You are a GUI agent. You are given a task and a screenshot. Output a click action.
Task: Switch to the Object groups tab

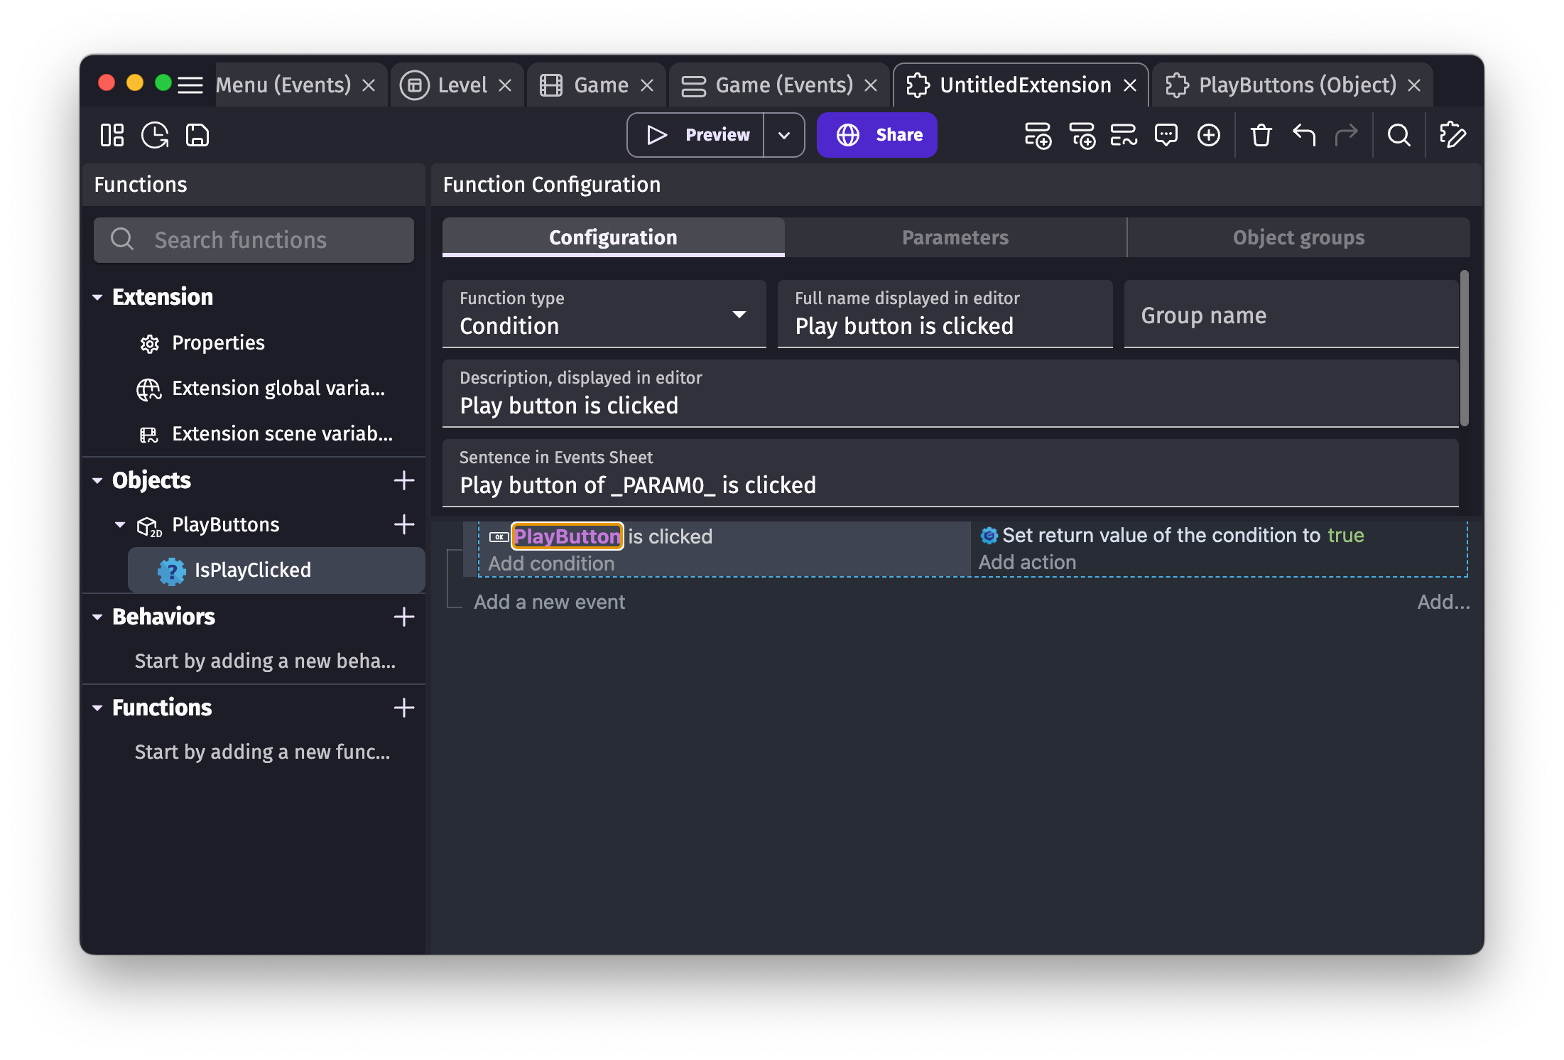[1297, 237]
